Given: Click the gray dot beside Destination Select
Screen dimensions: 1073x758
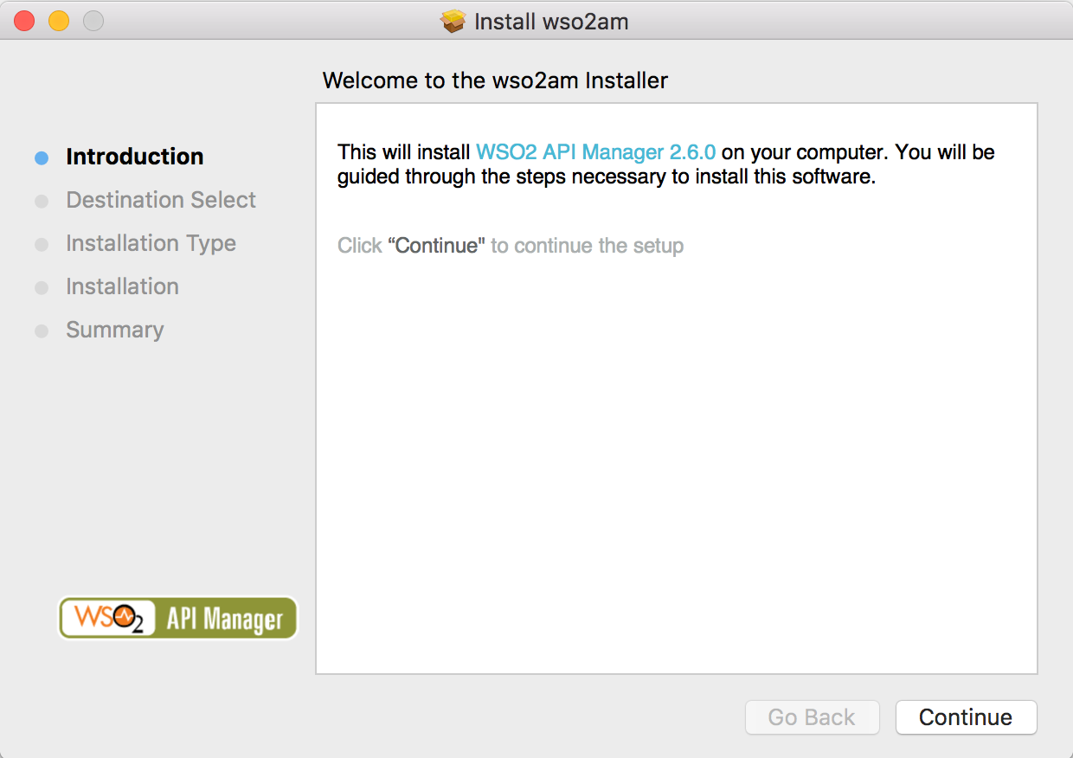Looking at the screenshot, I should click(42, 200).
